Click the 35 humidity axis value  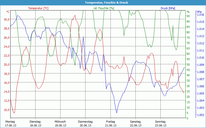(x=188, y=81)
